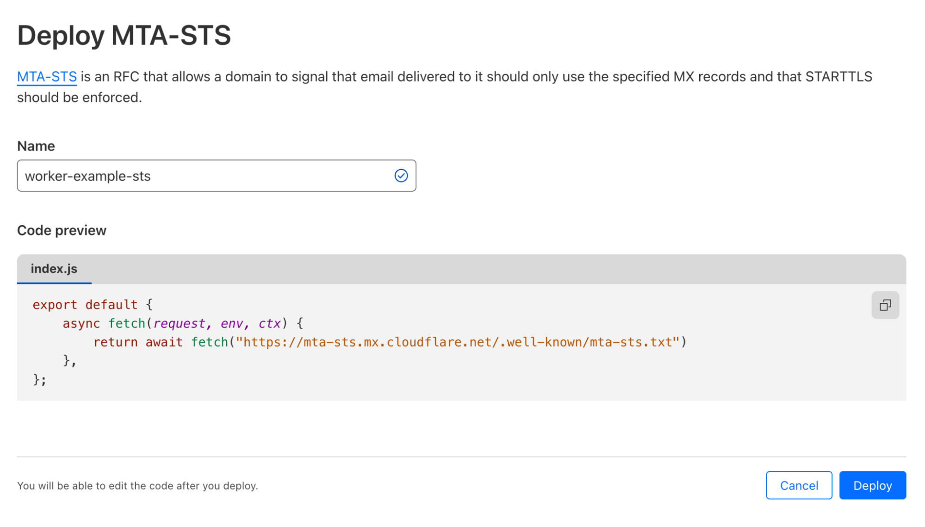Click the 'ctx' parameter in the code

(270, 323)
